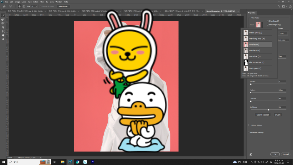293x165 pixels.
Task: Enable Show Original (P) checkbox
Action: (268, 25)
